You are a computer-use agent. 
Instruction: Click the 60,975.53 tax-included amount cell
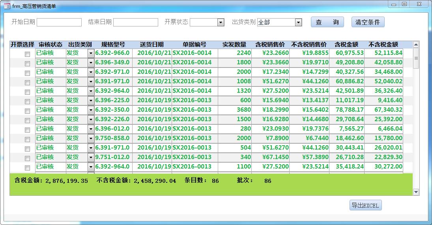347,53
